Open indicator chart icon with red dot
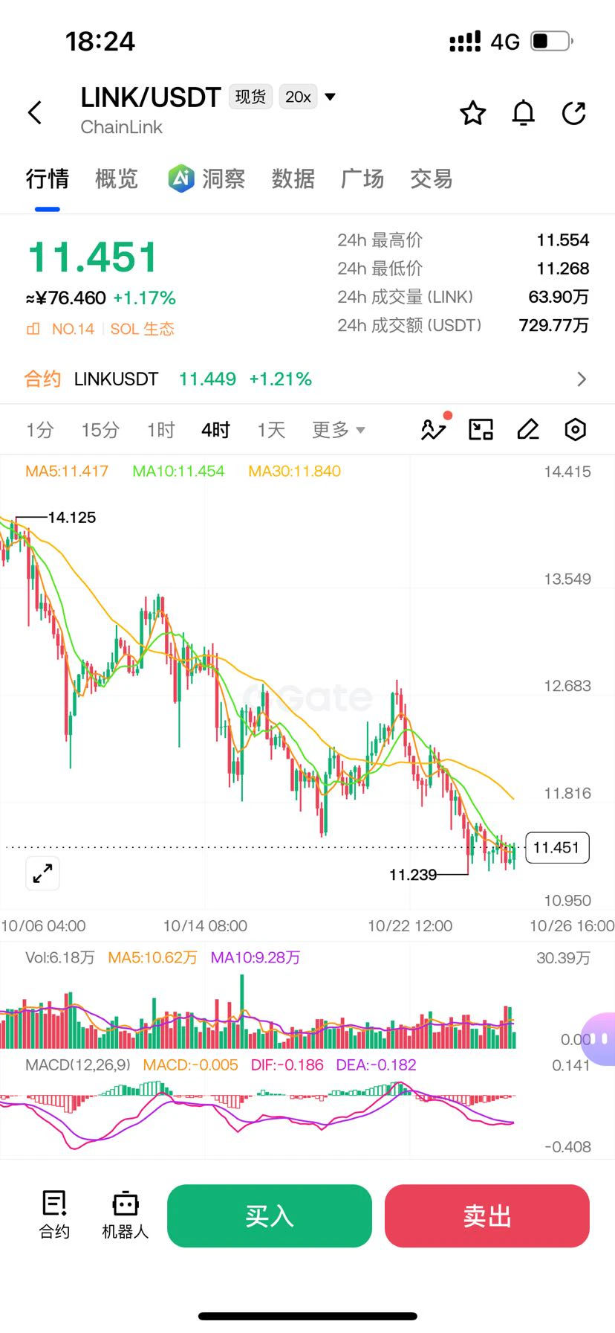Viewport: 615px width, 1333px height. (x=435, y=428)
